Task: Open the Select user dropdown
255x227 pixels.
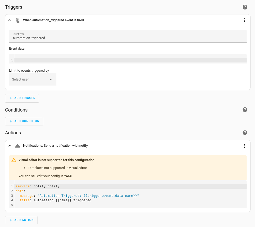Action: (33, 80)
